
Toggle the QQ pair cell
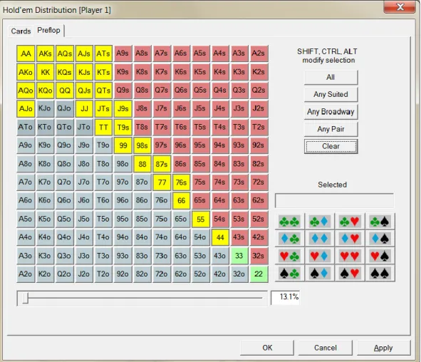[65, 90]
